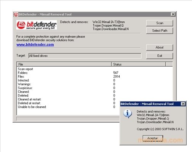Open the About button in main window
Image resolution: width=192 pixels, height=152 pixels.
tap(160, 47)
